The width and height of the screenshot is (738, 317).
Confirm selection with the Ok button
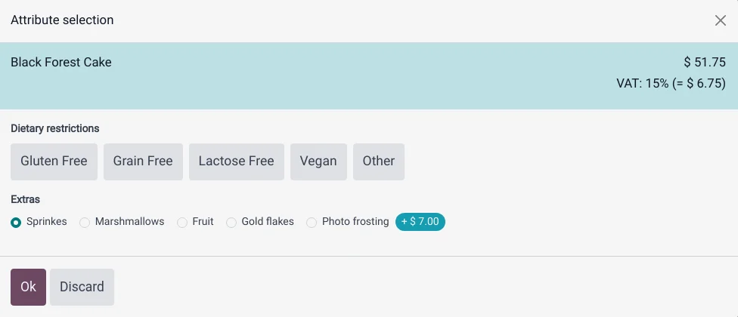28,287
